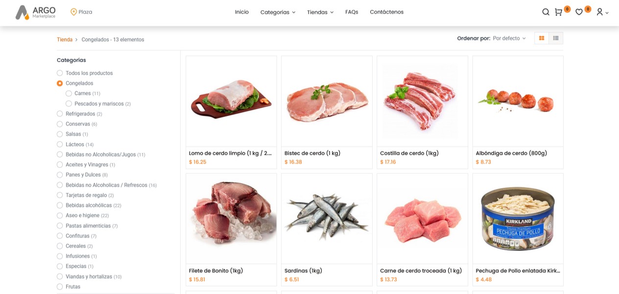619x294 pixels.
Task: Select the Congelados category radio
Action: coord(59,83)
